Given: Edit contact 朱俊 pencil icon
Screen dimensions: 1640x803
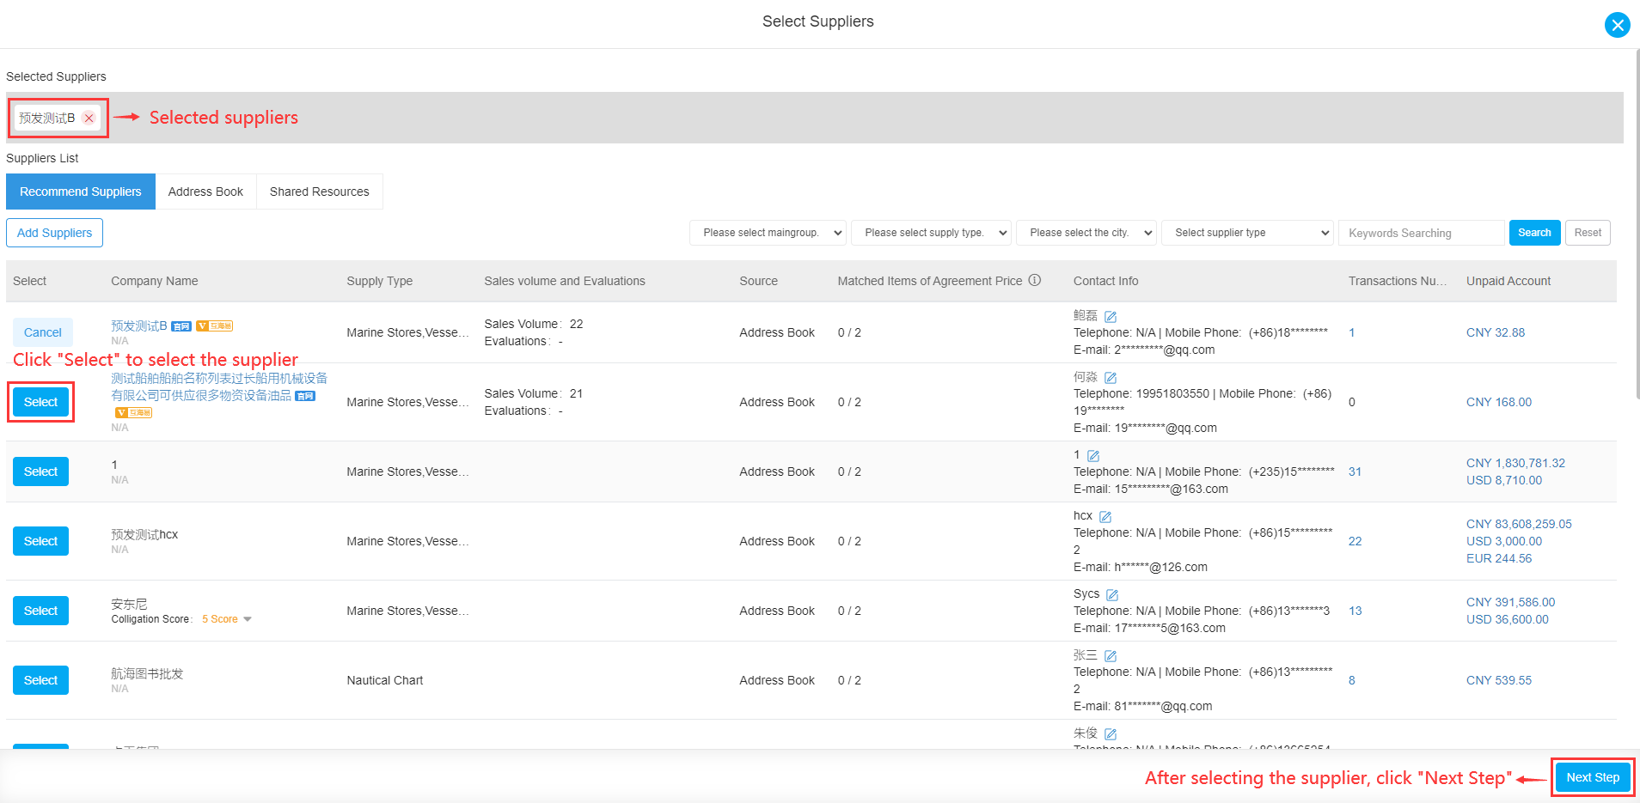Looking at the screenshot, I should click(1111, 733).
